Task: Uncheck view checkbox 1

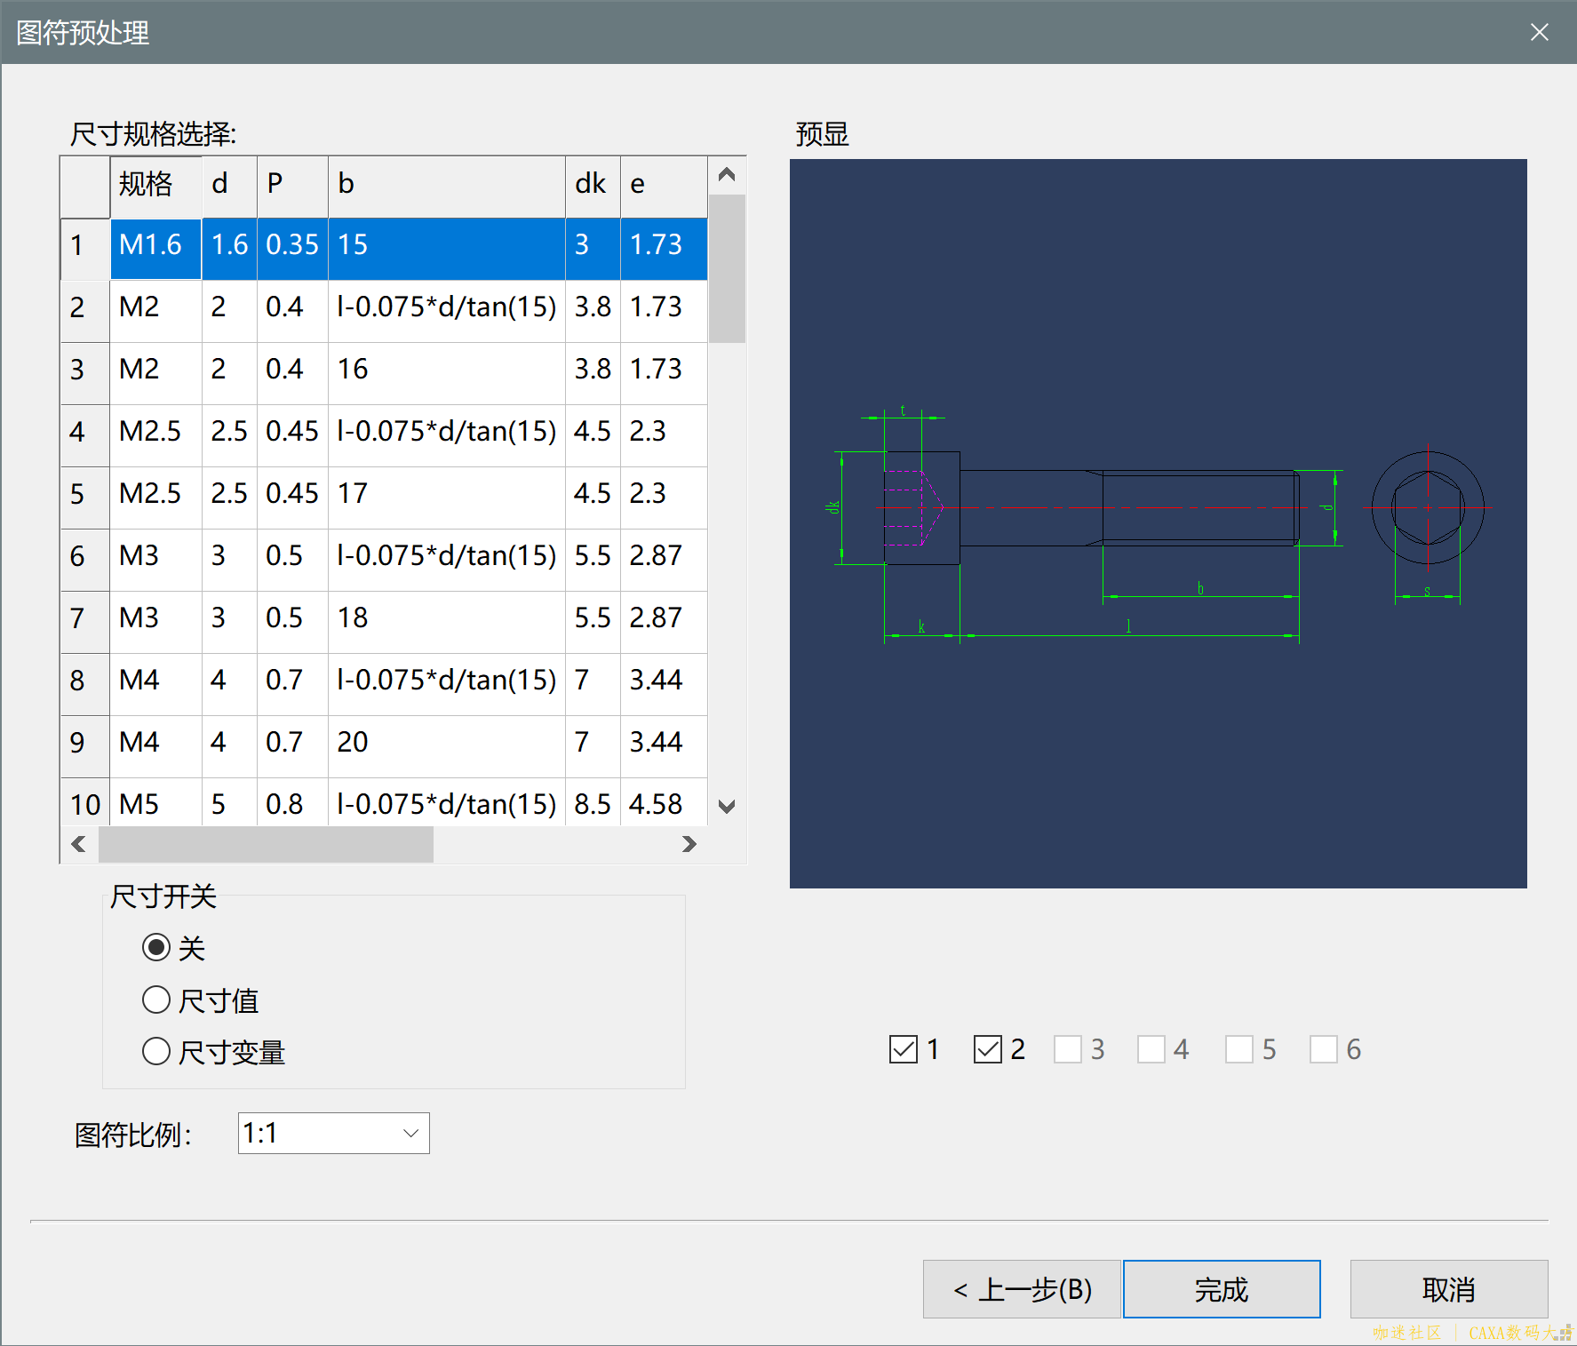Action: click(x=904, y=1049)
